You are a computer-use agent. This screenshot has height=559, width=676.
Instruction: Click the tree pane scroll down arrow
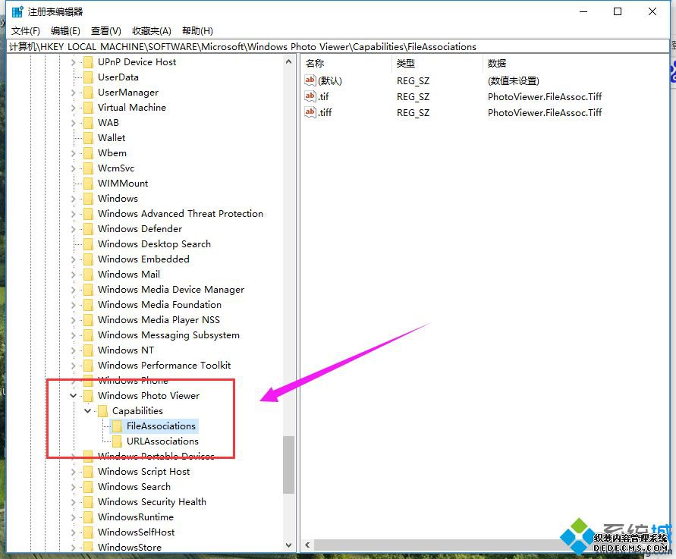(289, 545)
